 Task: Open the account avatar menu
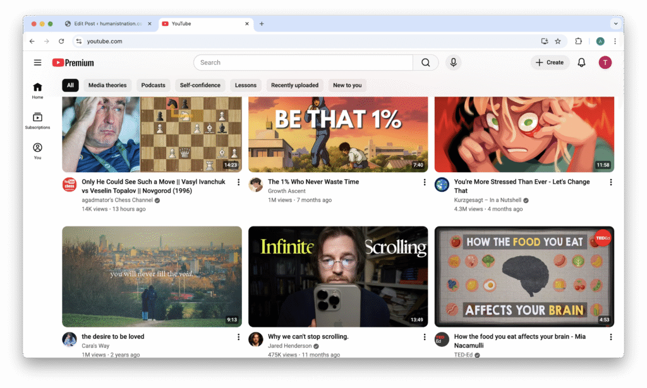tap(605, 62)
